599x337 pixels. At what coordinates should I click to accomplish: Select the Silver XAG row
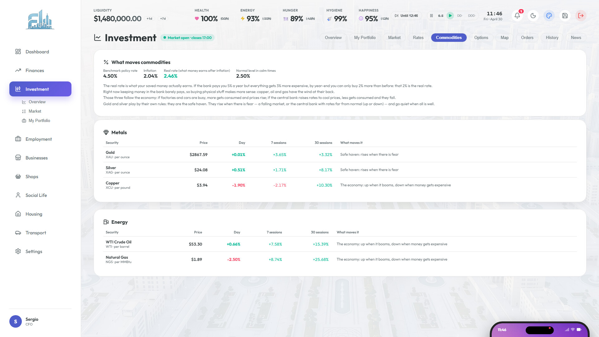340,170
